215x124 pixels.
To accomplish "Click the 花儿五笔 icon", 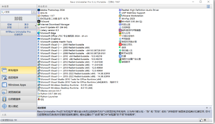I will pos(120,33).
